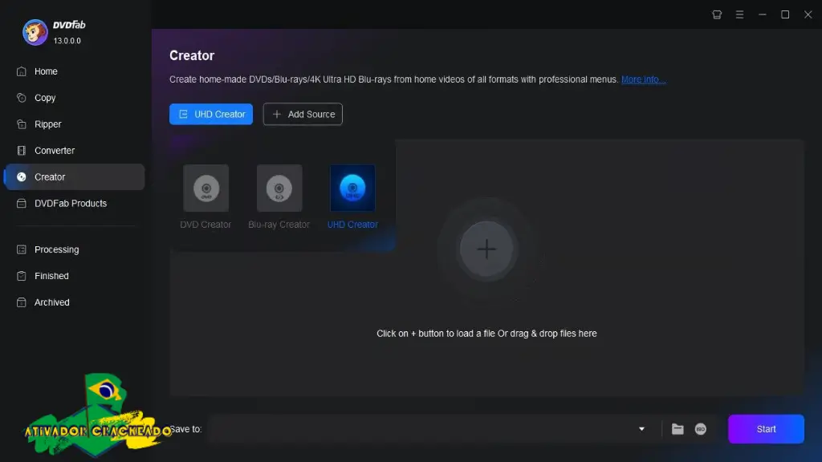Click the Converter film icon in sidebar
The height and width of the screenshot is (462, 822).
point(22,151)
